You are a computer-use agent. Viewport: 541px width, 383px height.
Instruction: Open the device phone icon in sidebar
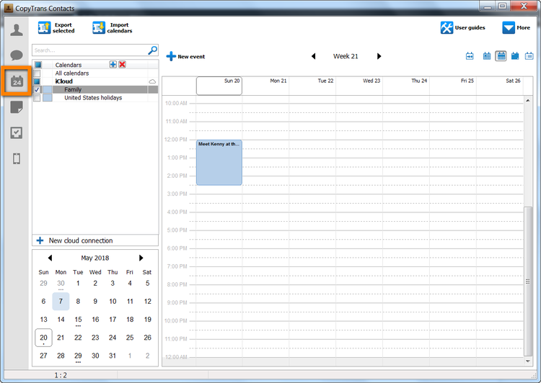pyautogui.click(x=17, y=158)
